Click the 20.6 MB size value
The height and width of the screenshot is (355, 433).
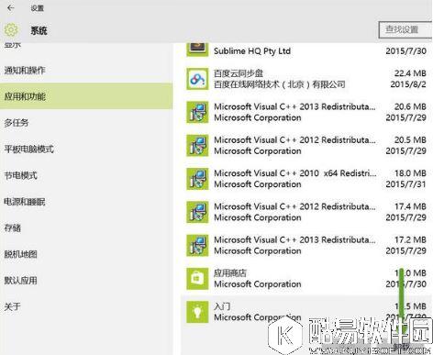410,106
